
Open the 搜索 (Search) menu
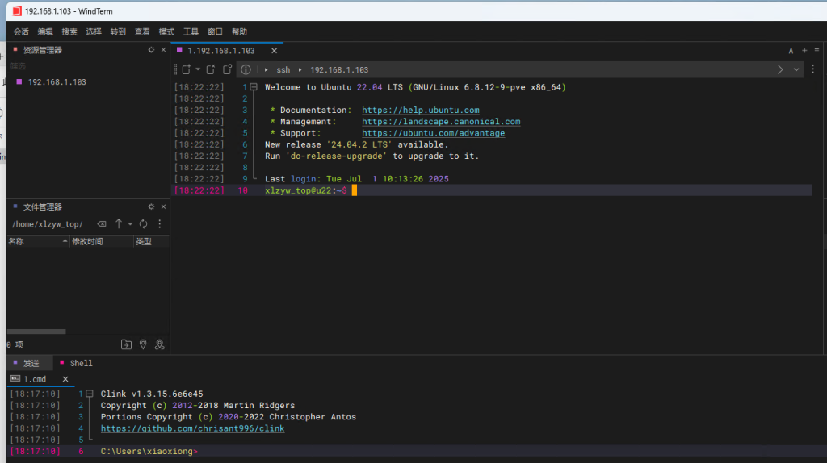[69, 31]
